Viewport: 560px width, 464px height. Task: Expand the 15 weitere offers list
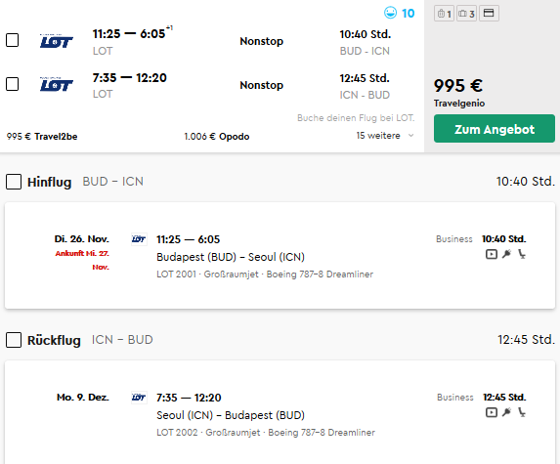coord(385,136)
